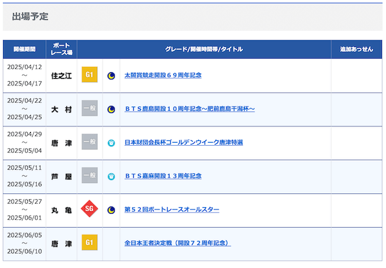Click the date range 2025/05/11～2025/05/16
This screenshot has height=268, width=386.
[24, 176]
